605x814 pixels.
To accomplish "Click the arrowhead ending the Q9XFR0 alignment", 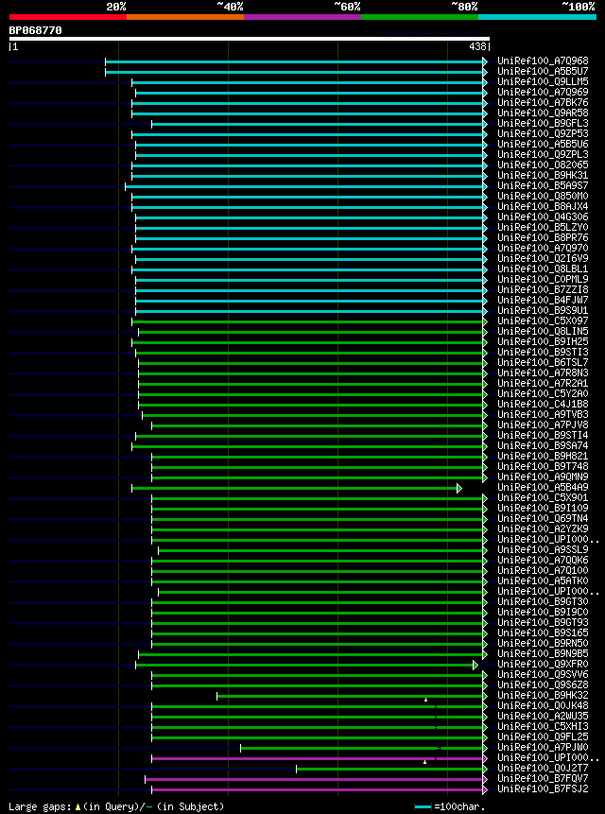I will 475,665.
